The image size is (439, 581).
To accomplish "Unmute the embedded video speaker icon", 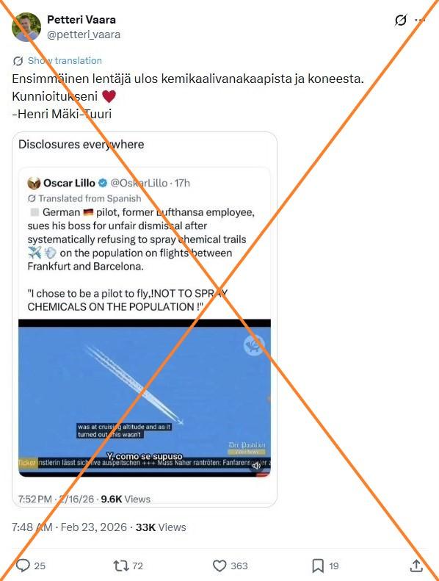I will (x=256, y=466).
